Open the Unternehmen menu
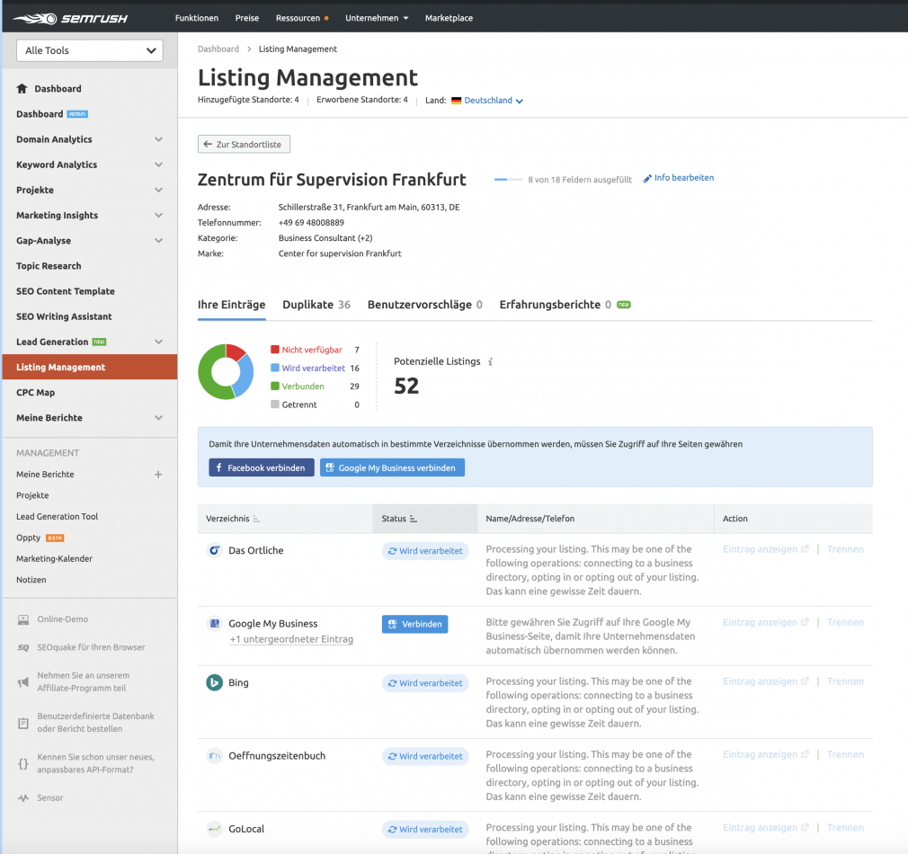The height and width of the screenshot is (854, 908). (x=377, y=18)
